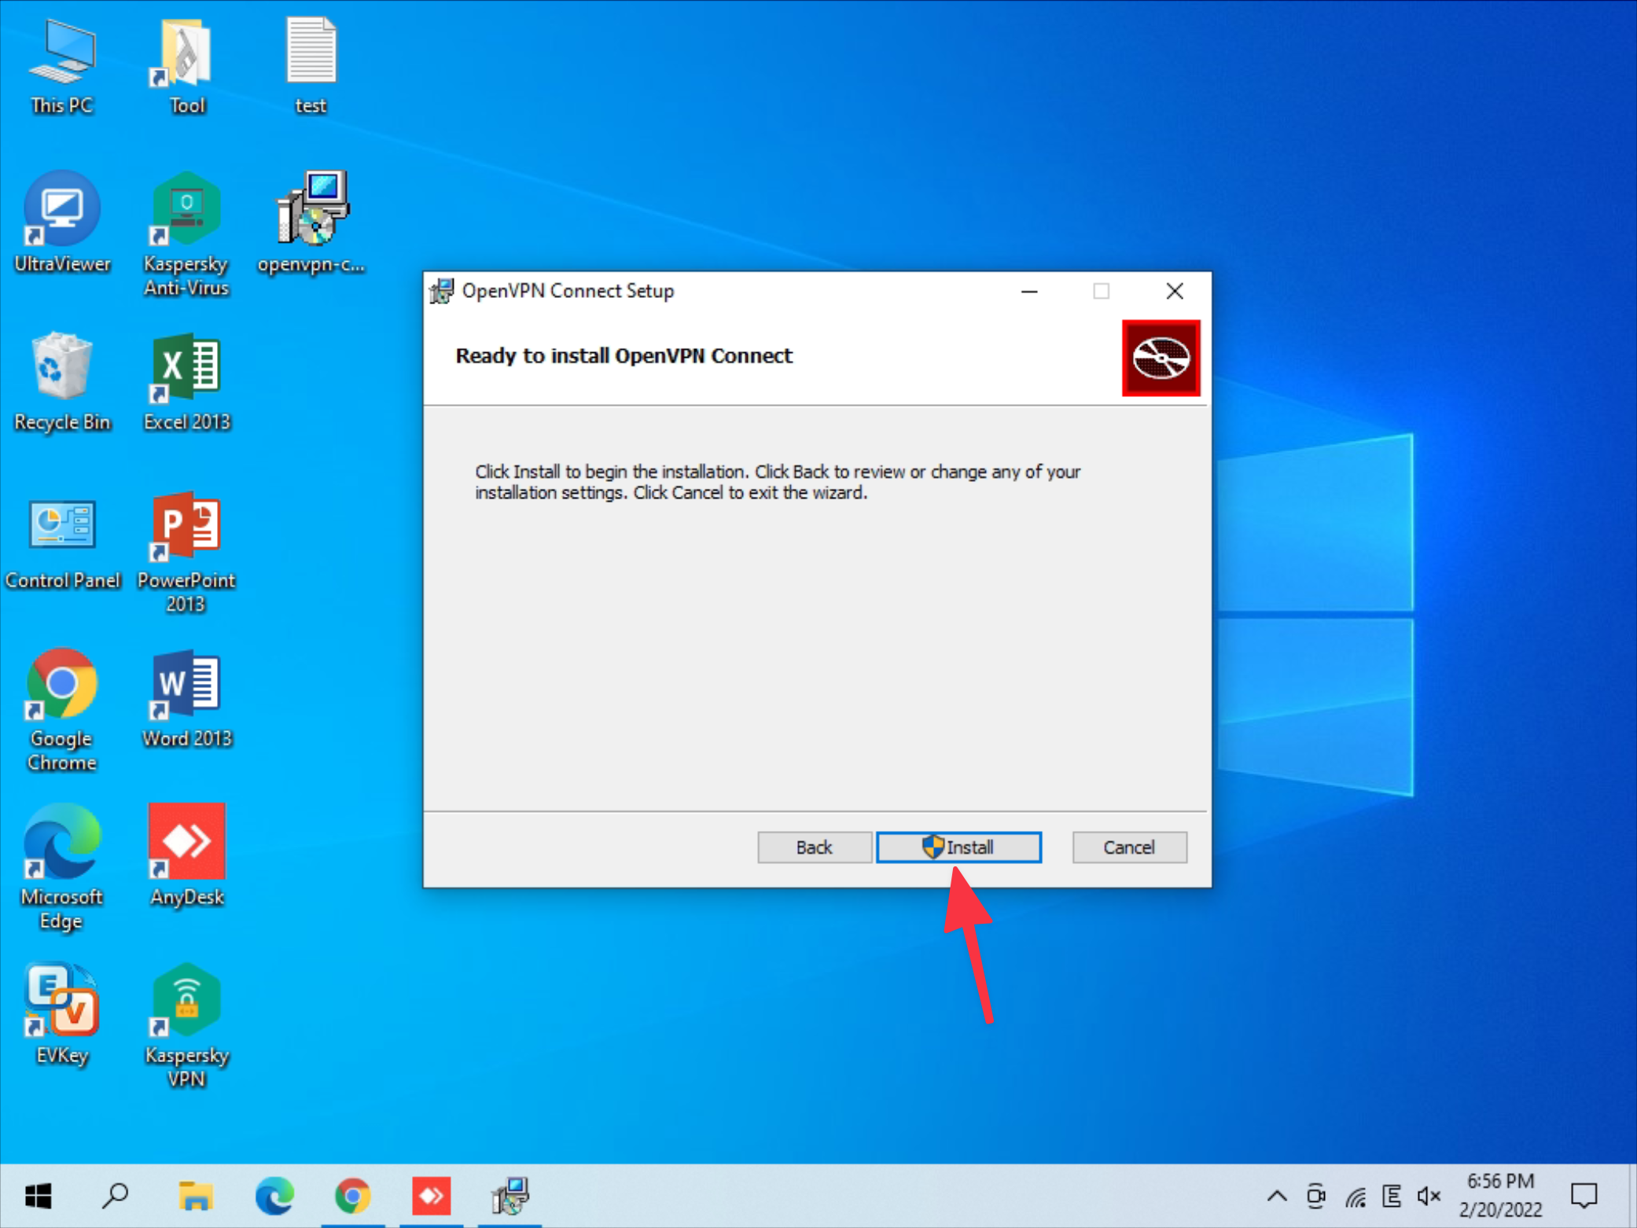Screen dimensions: 1637x1228
Task: Open the openvpn-c... installer desktop icon
Action: click(312, 211)
